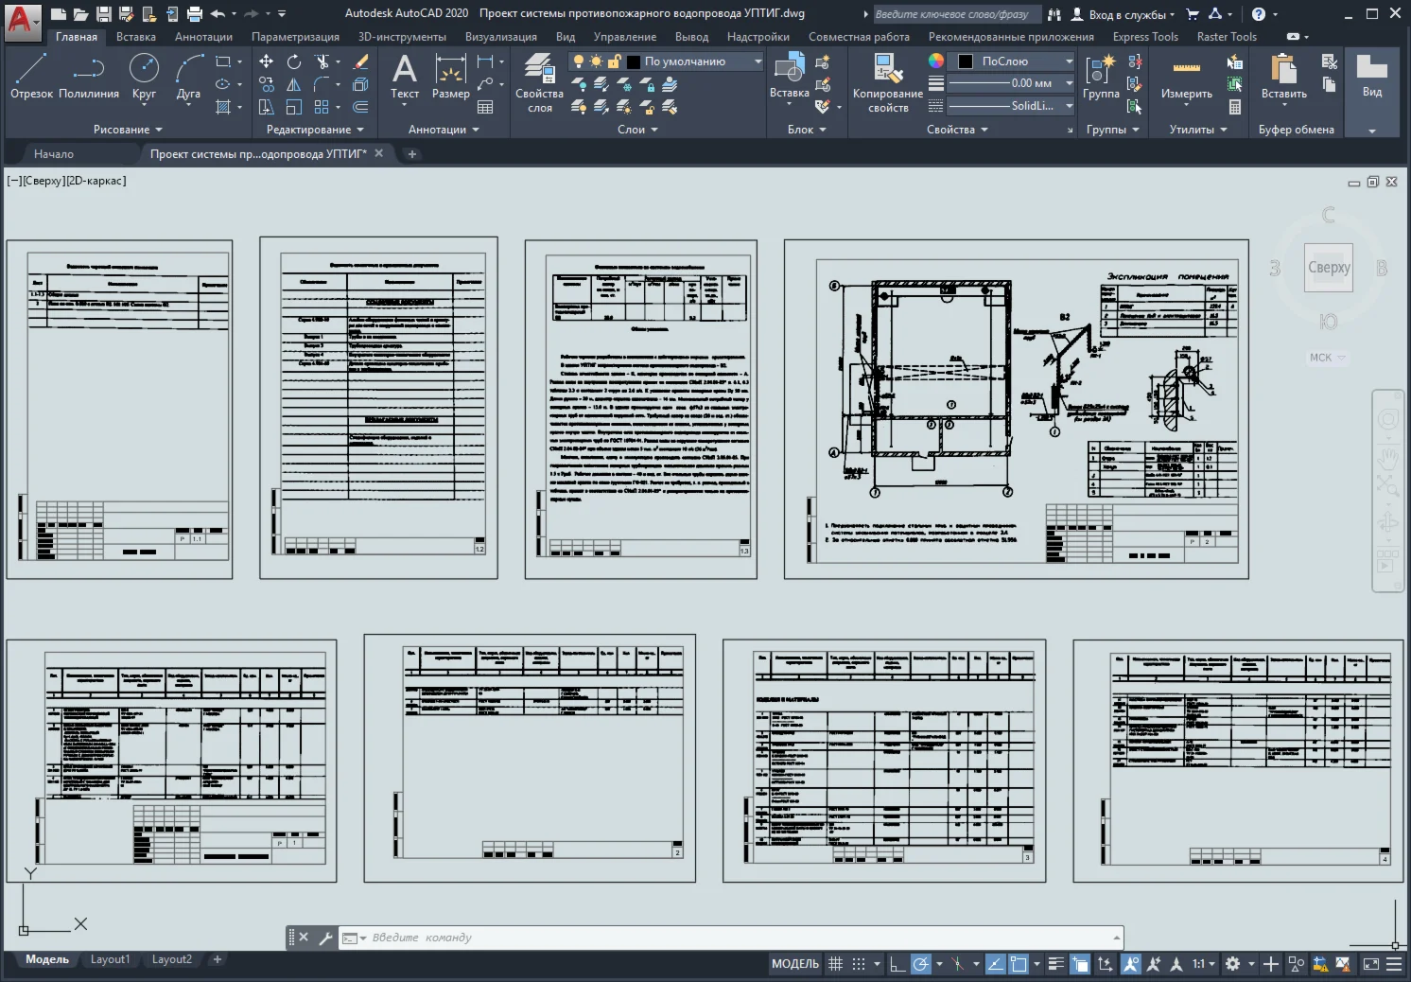
Task: Expand the Слои panel
Action: (x=637, y=130)
